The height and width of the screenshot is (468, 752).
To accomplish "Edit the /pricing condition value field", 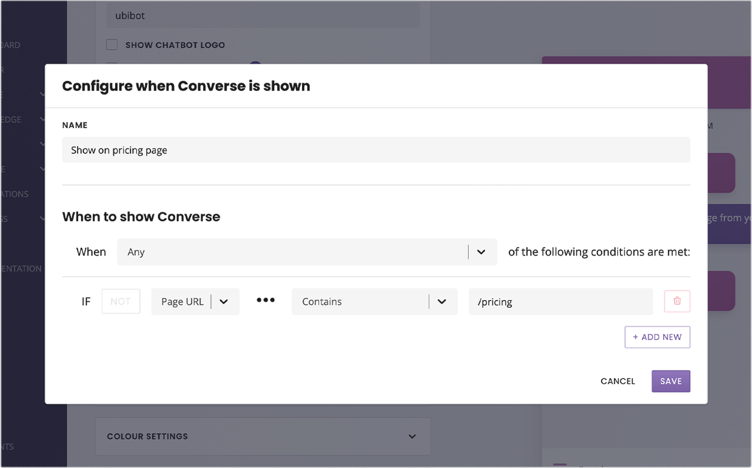I will pyautogui.click(x=560, y=301).
